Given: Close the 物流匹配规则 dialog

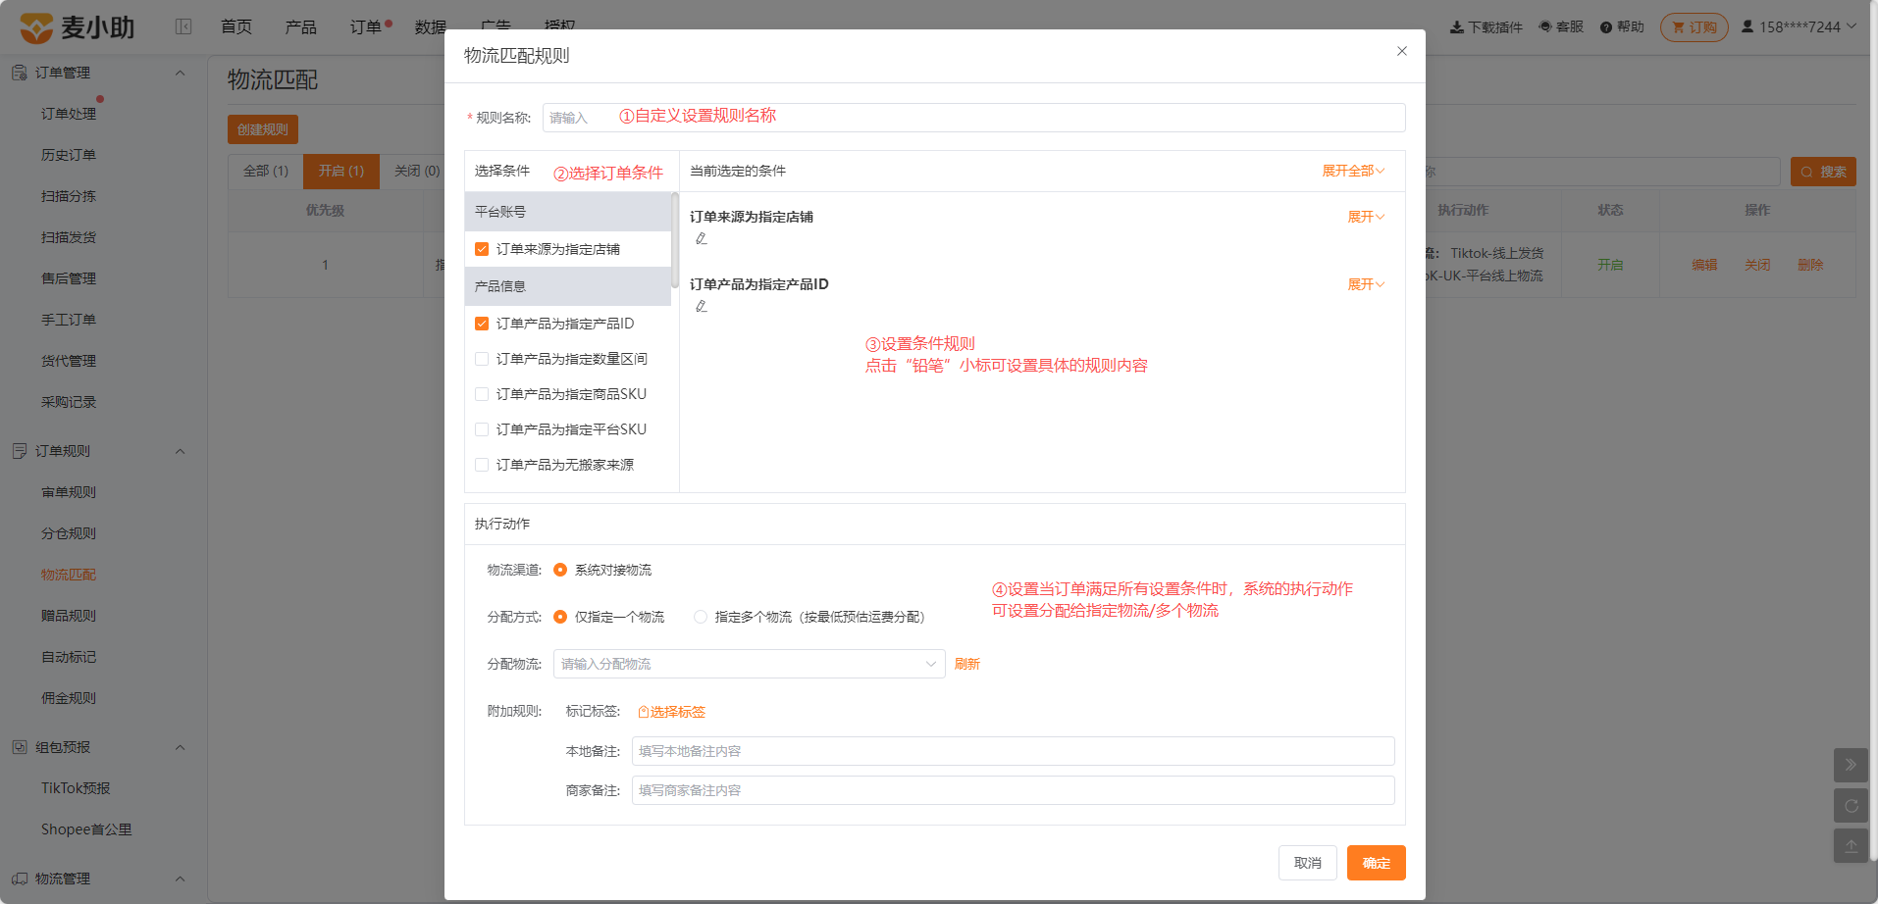Looking at the screenshot, I should [1402, 51].
